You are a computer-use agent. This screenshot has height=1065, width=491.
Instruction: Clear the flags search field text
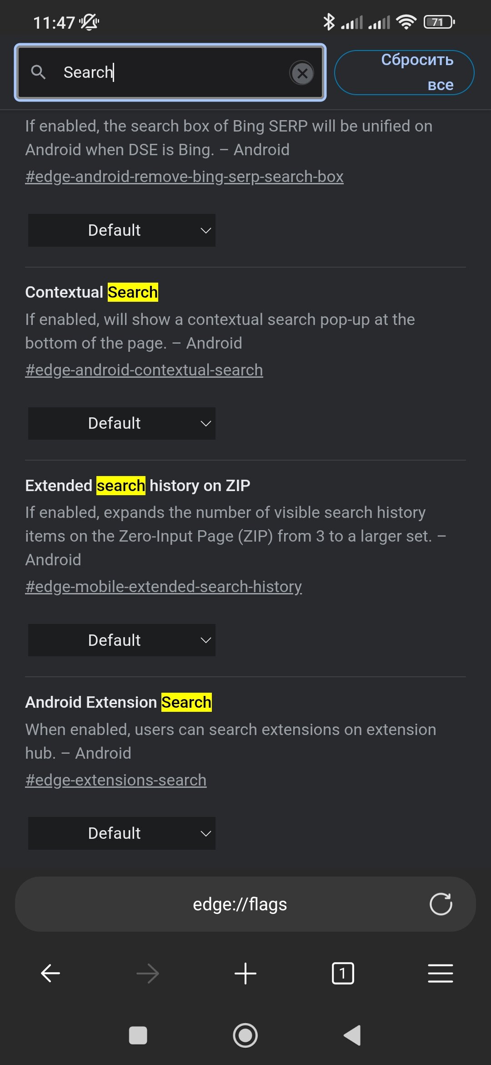302,73
